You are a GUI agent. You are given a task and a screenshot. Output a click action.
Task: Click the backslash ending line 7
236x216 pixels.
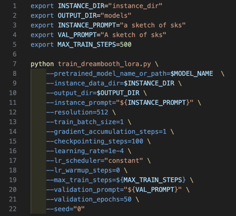[x=157, y=64]
